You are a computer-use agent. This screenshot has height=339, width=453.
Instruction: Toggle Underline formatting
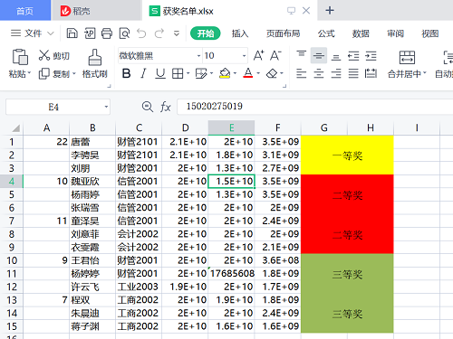click(x=160, y=73)
